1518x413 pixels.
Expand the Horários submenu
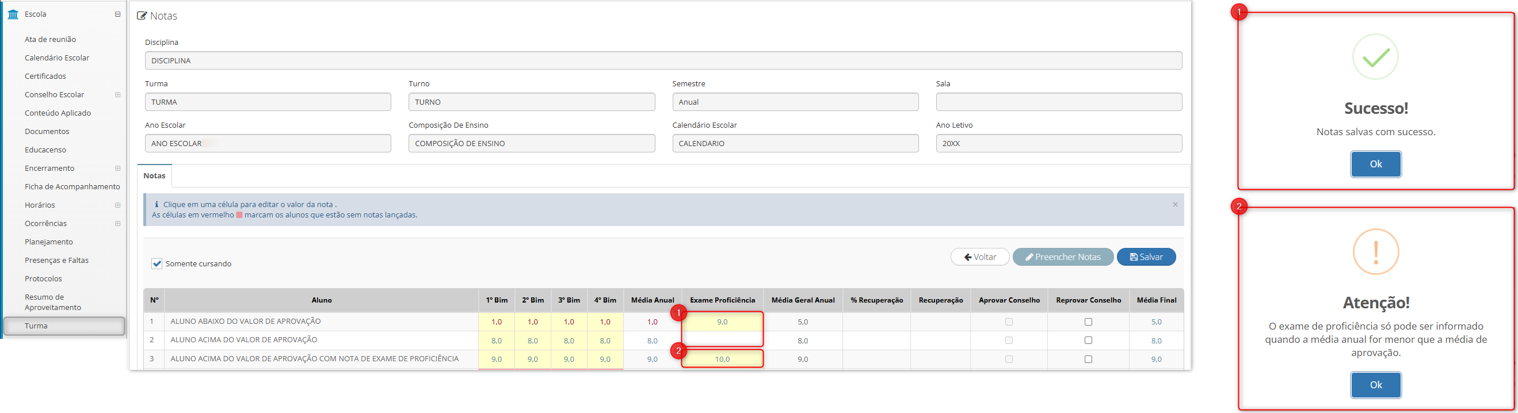pos(118,205)
